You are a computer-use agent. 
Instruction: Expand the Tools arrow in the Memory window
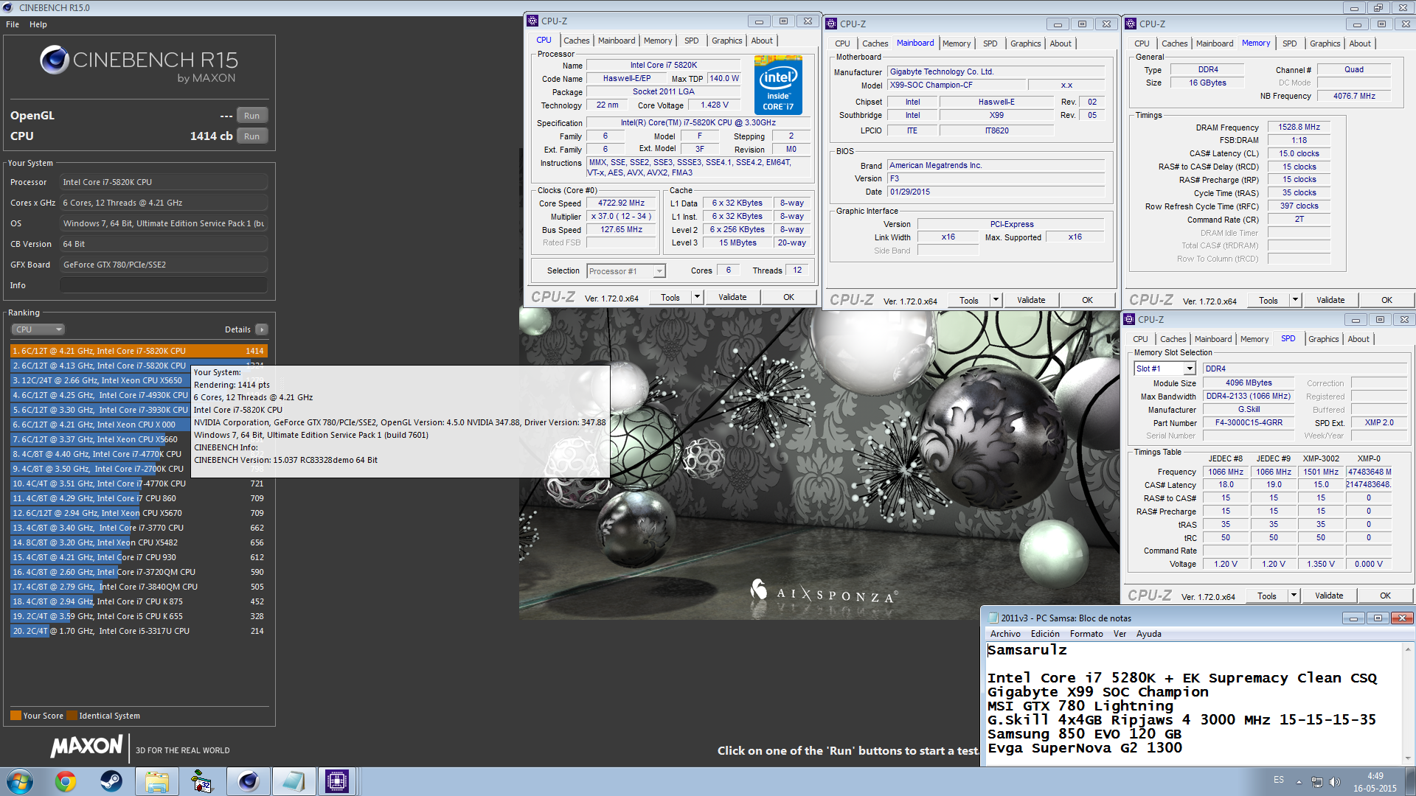tap(1295, 300)
